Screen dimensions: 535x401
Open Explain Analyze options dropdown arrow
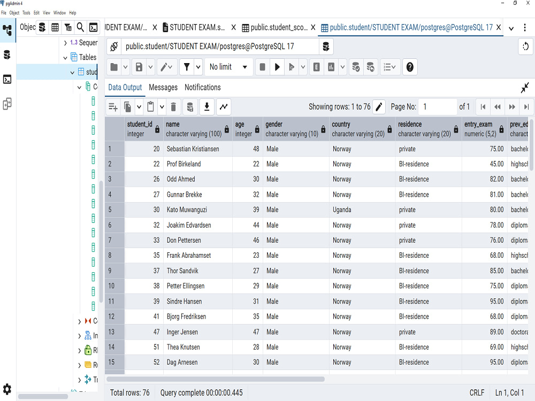pos(342,67)
